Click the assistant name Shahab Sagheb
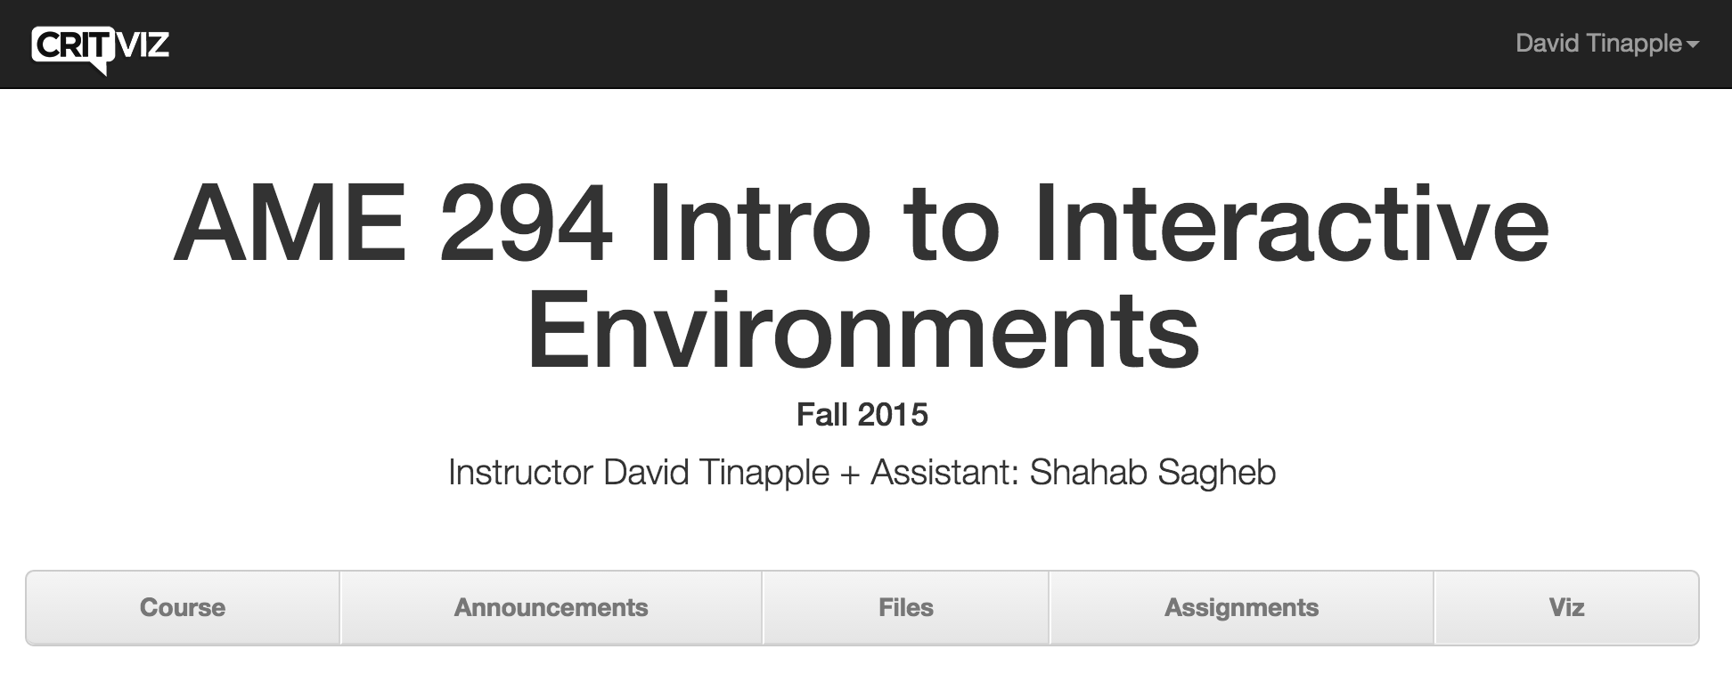Image resolution: width=1732 pixels, height=698 pixels. click(1153, 472)
